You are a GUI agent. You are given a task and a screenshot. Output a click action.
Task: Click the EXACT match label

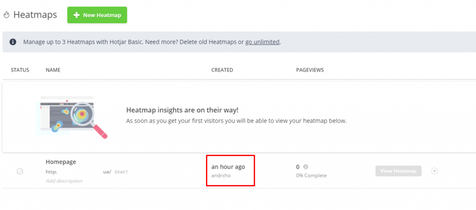[121, 172]
